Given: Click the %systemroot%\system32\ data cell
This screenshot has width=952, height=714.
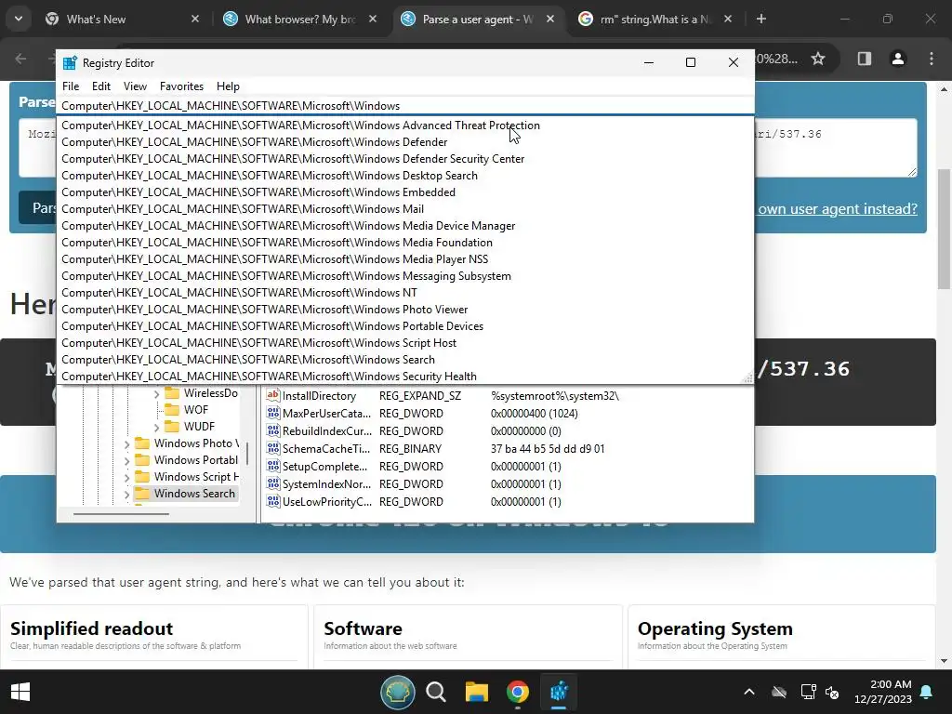Looking at the screenshot, I should (x=555, y=396).
